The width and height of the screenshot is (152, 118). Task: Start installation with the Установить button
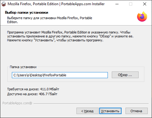point(110,111)
